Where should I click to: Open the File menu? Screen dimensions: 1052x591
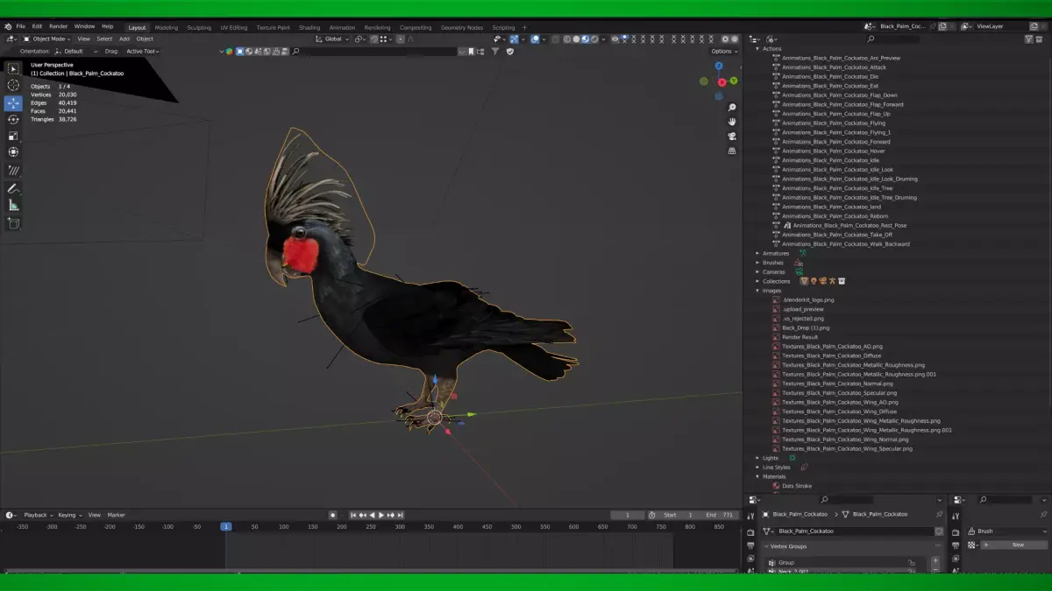20,26
